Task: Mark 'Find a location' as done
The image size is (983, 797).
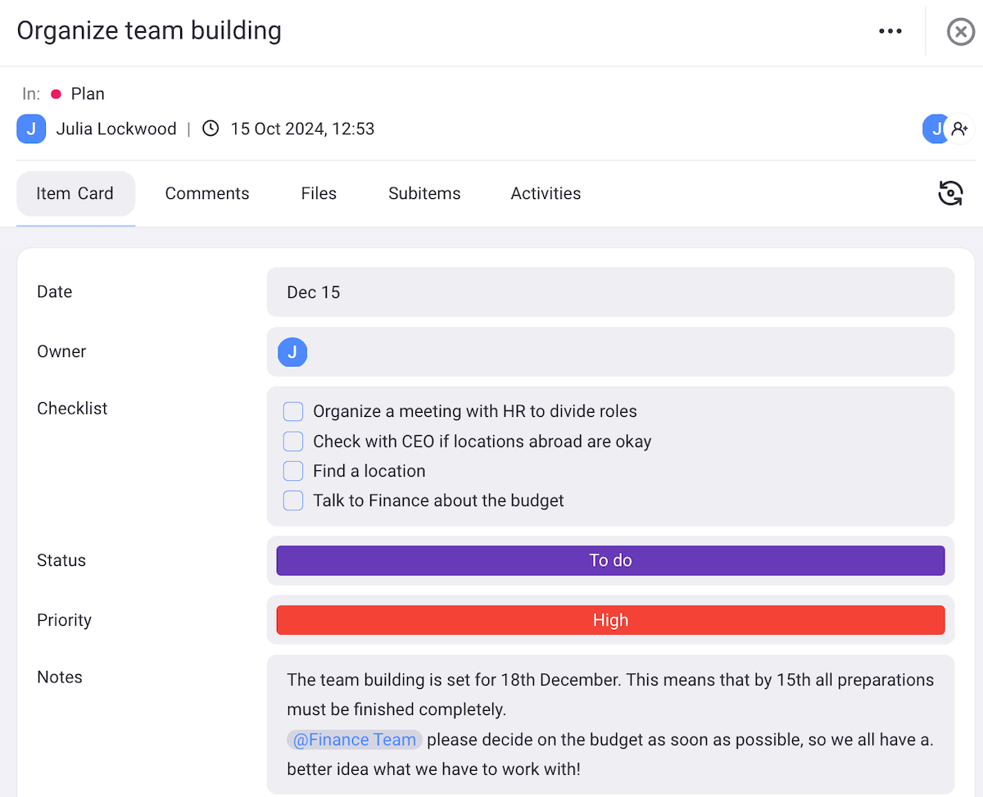Action: (293, 471)
